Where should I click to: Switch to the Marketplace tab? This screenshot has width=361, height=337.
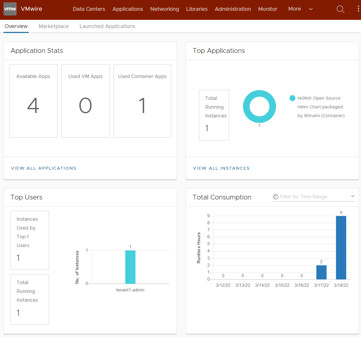click(x=54, y=26)
